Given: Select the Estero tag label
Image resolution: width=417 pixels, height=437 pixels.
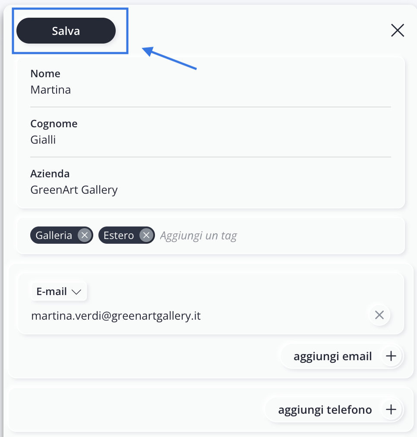Looking at the screenshot, I should (x=119, y=236).
